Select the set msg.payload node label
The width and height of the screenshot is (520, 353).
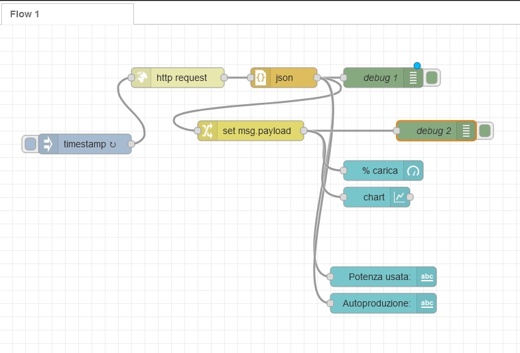[257, 131]
